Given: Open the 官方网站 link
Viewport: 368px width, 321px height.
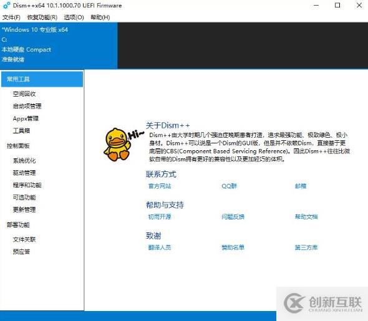Looking at the screenshot, I should 160,186.
